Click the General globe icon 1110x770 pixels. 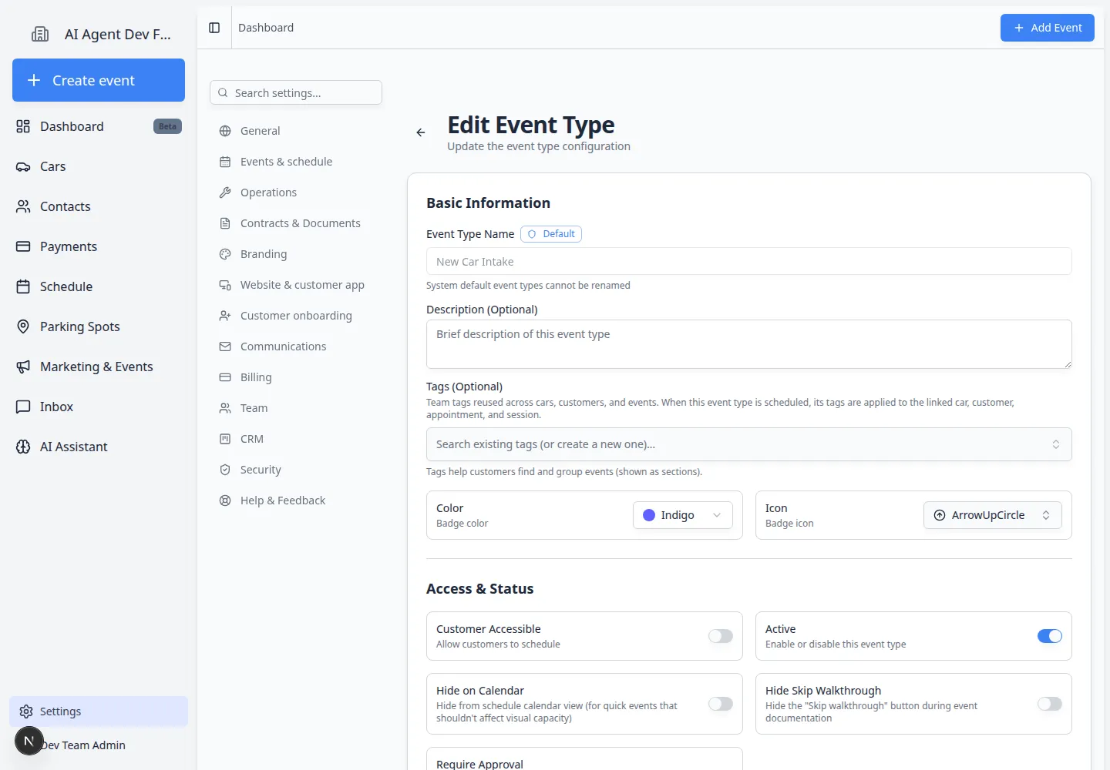pyautogui.click(x=225, y=131)
